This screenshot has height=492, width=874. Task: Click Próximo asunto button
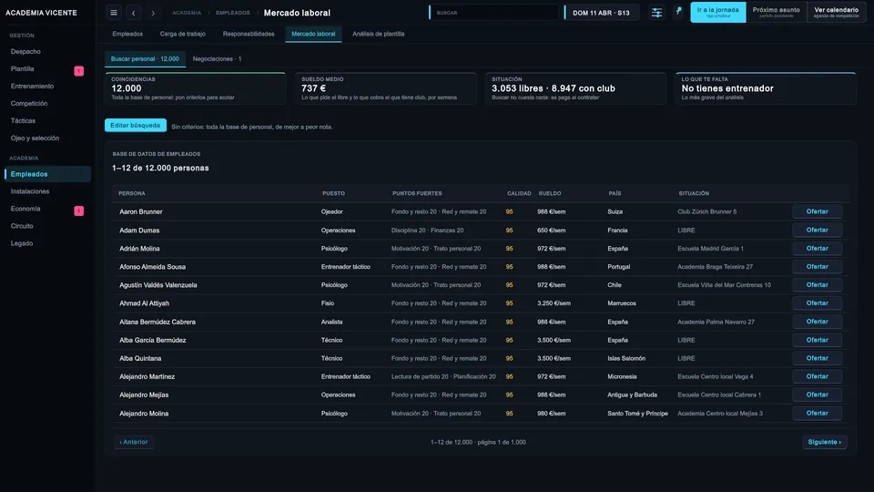pyautogui.click(x=776, y=12)
